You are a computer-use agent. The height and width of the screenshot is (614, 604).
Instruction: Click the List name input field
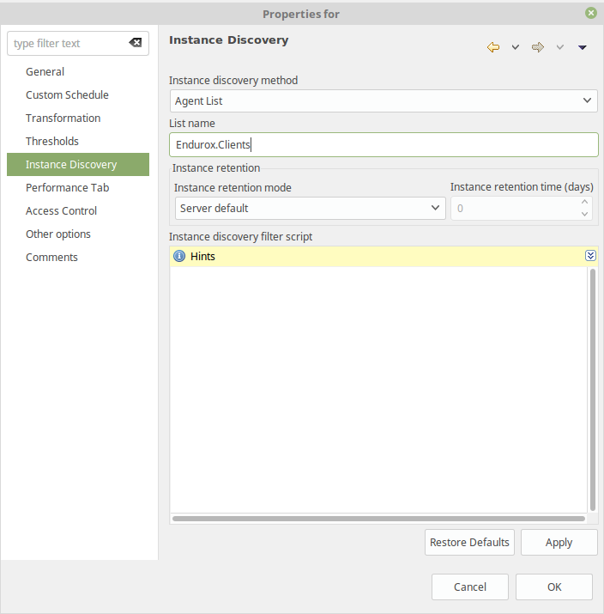384,145
